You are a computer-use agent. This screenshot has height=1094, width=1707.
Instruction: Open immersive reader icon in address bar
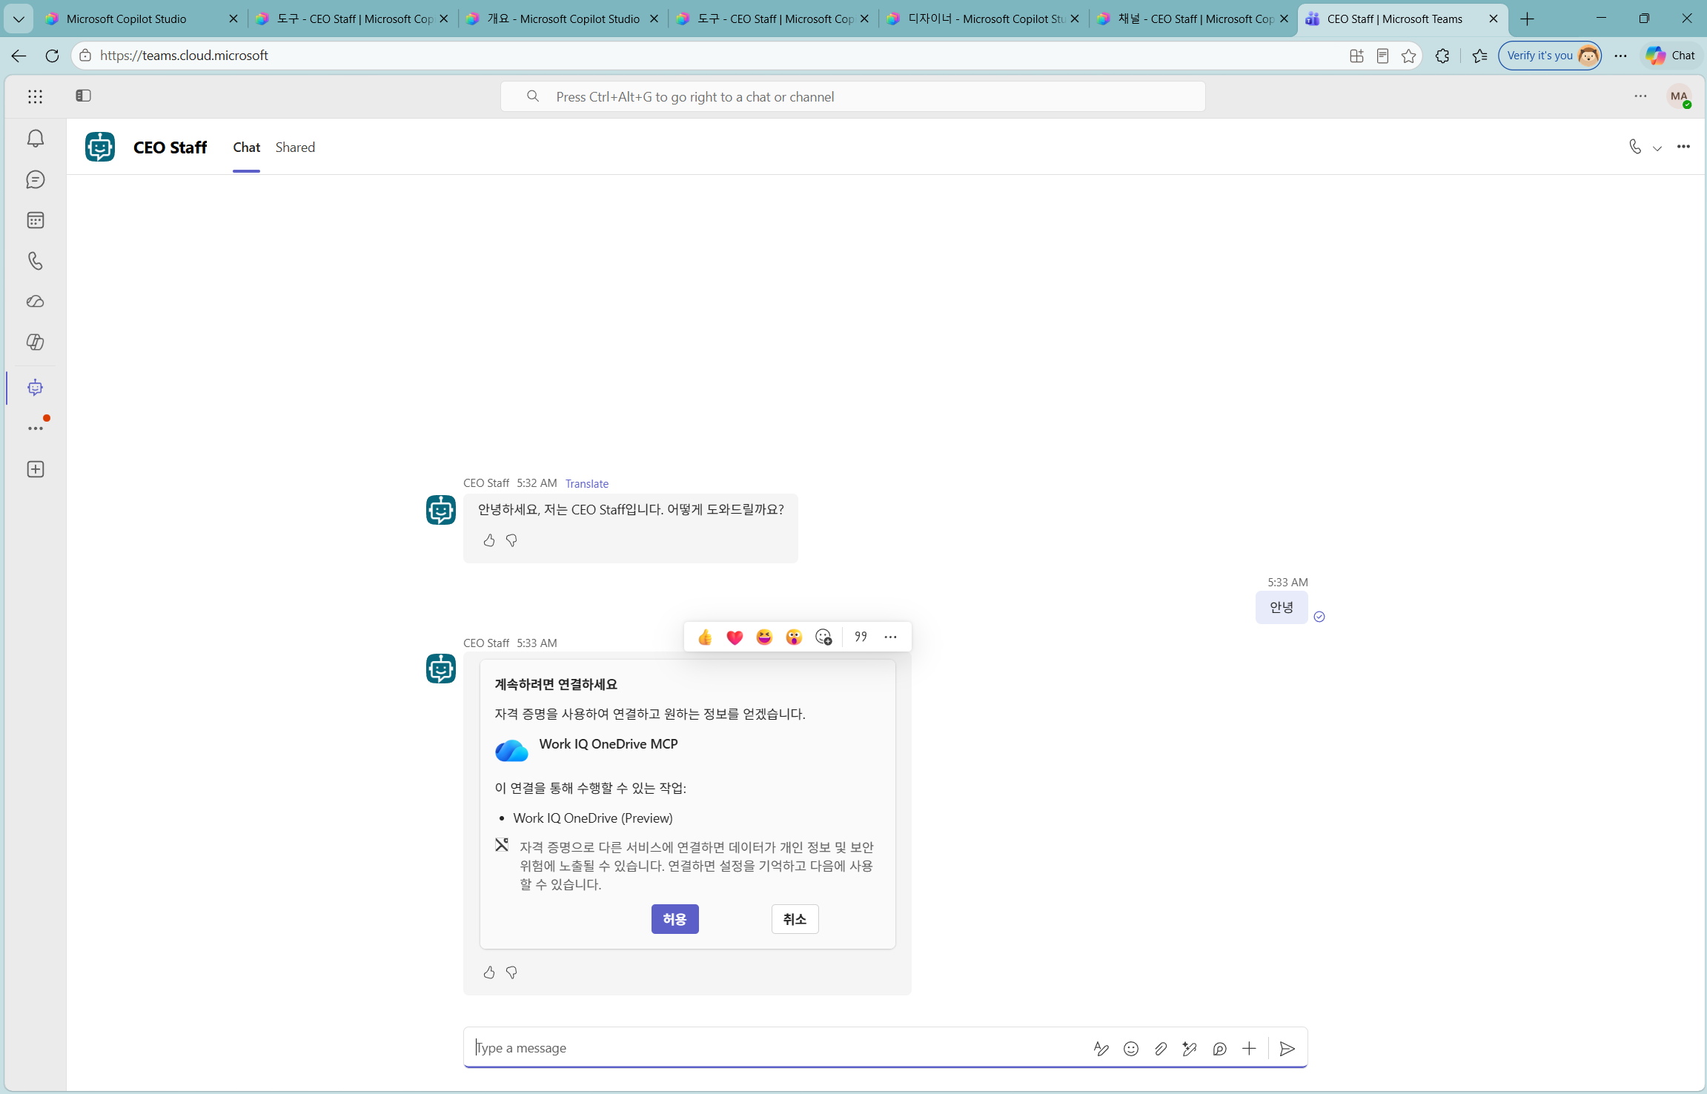click(1382, 56)
